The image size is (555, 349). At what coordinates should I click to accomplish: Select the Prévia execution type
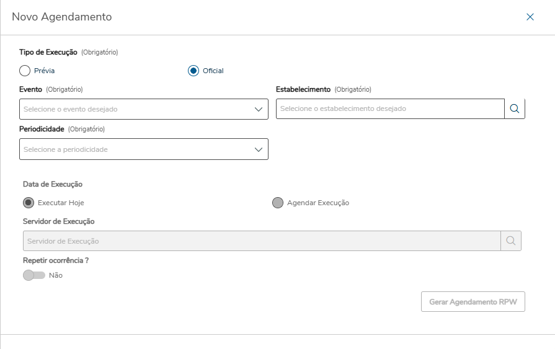point(25,71)
